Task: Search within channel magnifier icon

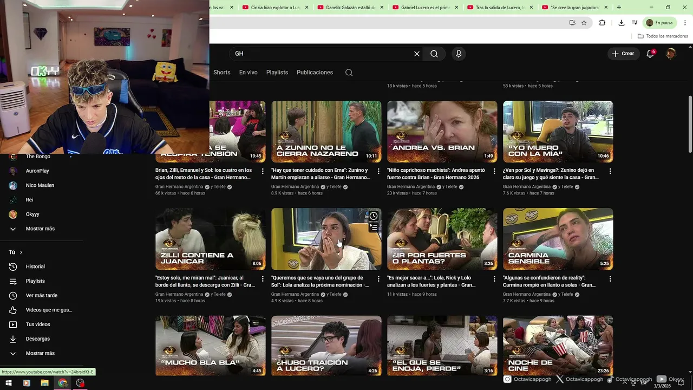Action: click(x=349, y=73)
